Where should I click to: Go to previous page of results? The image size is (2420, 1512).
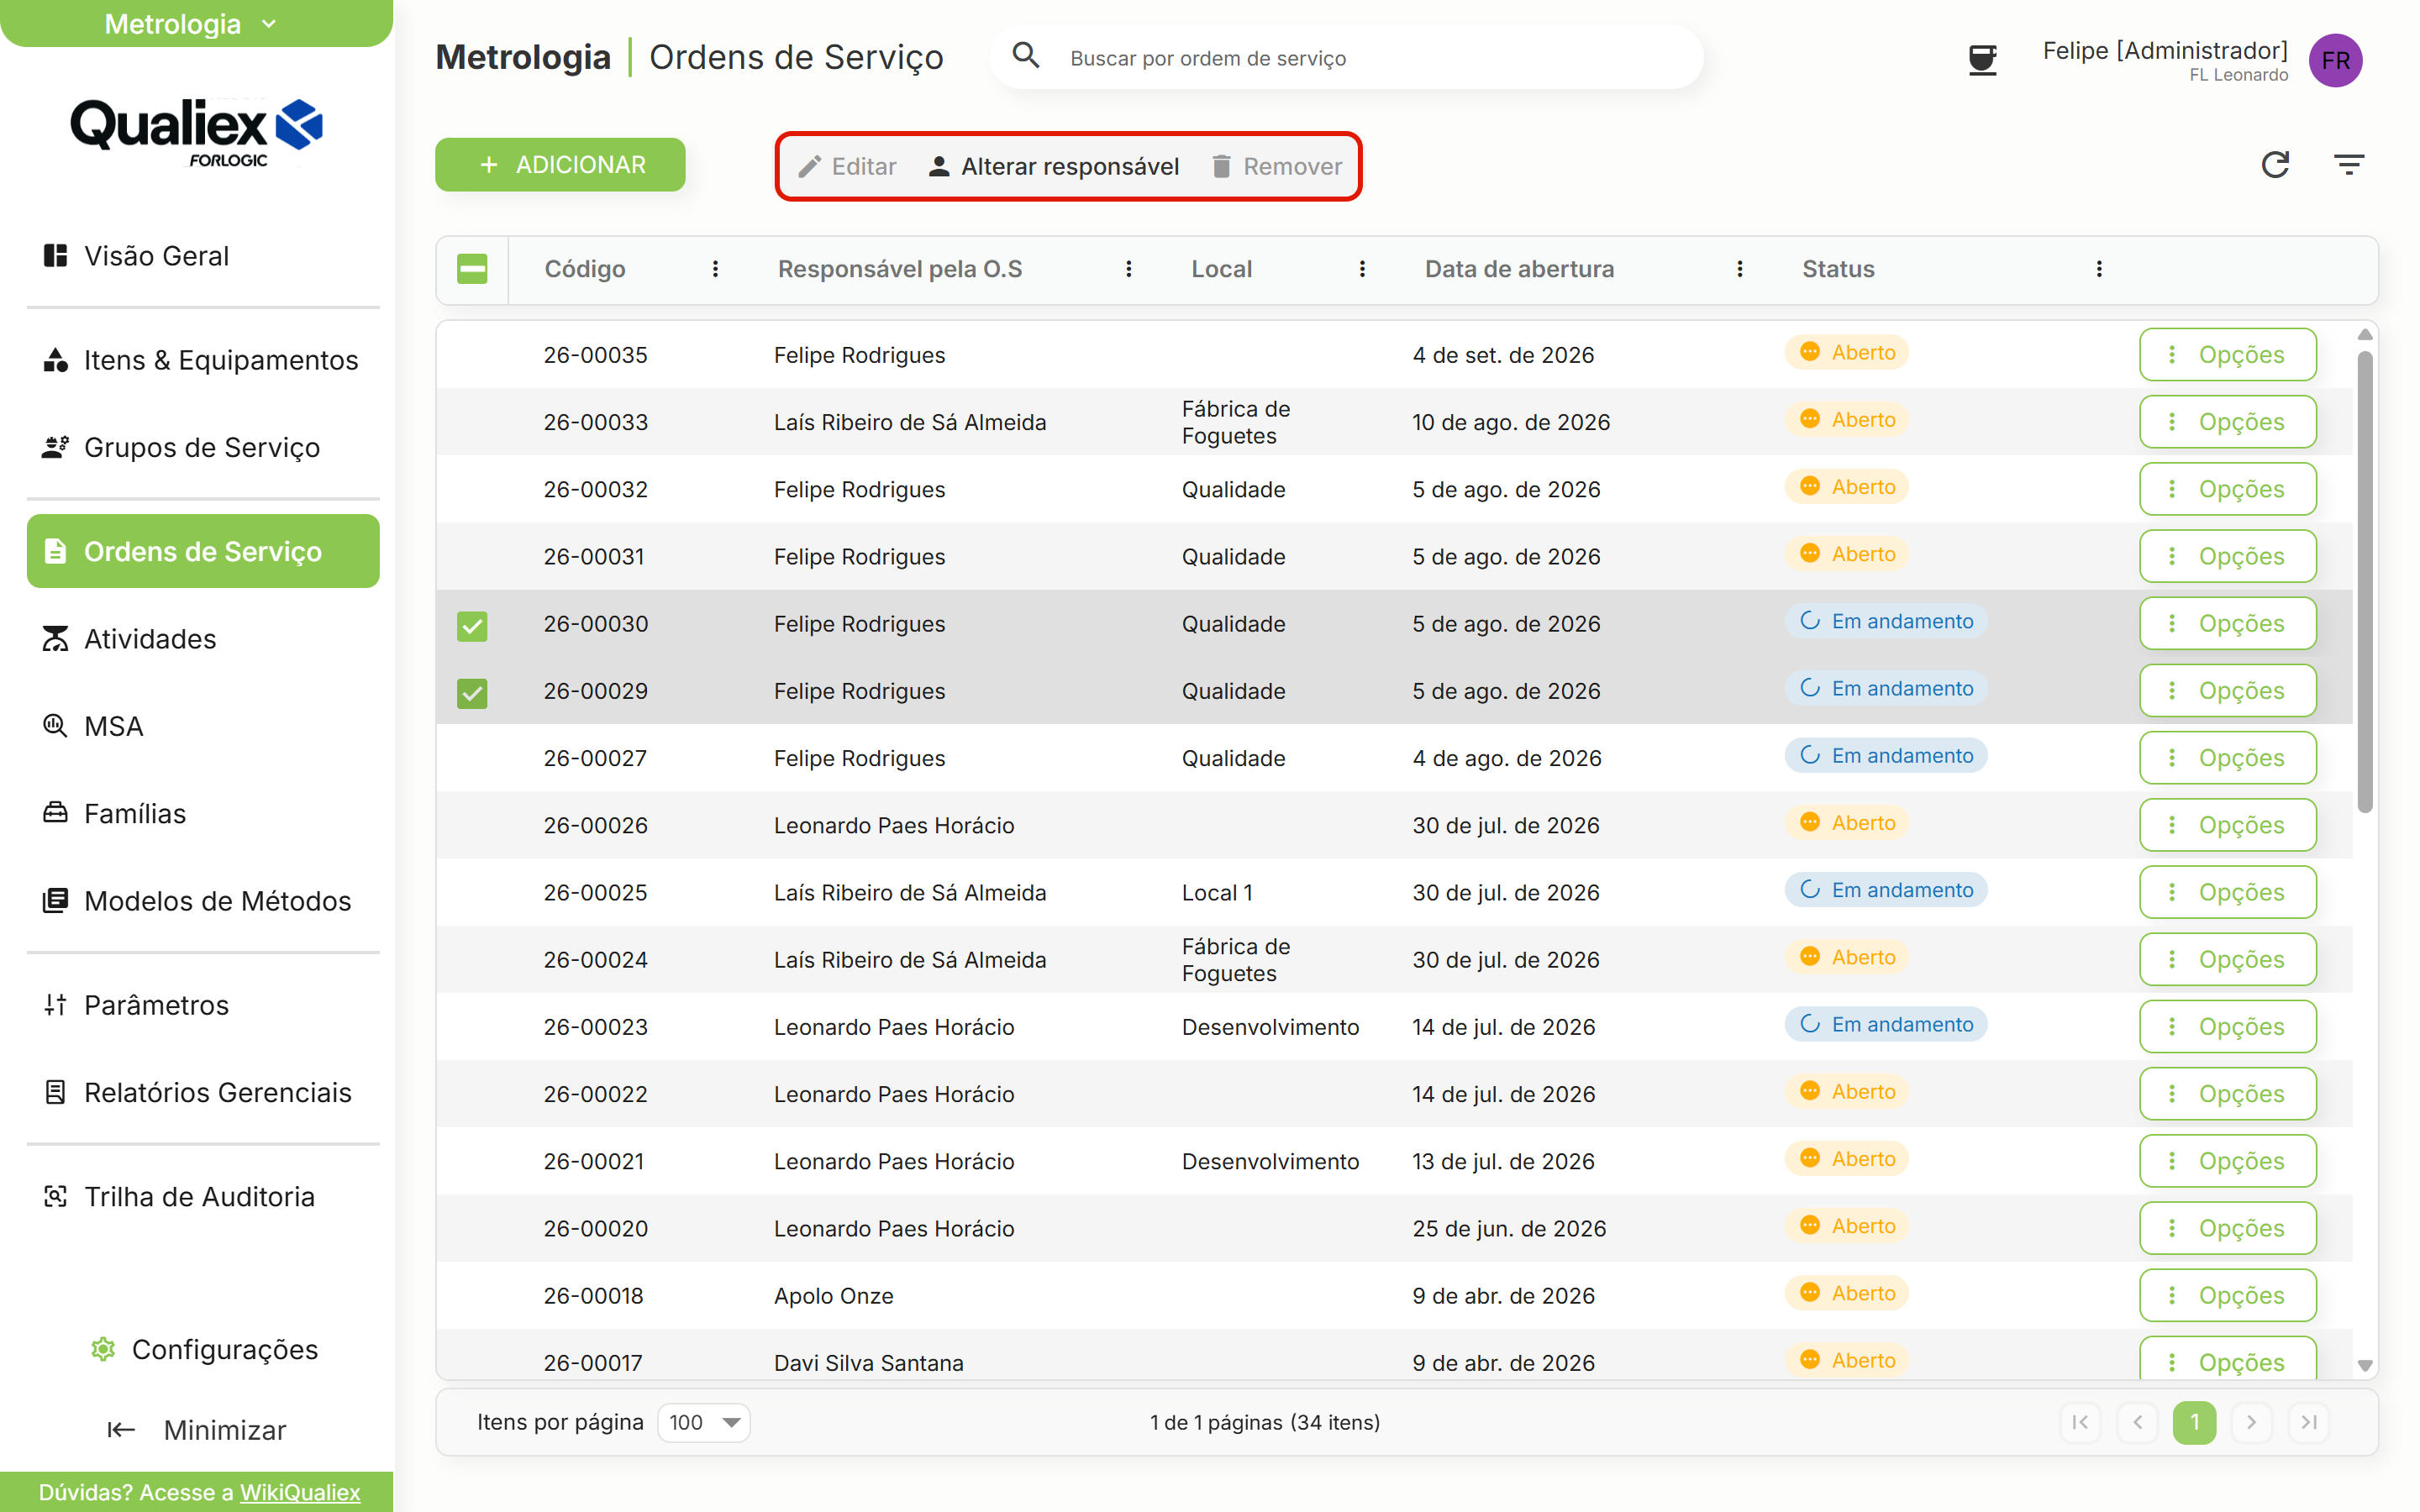(x=2137, y=1422)
